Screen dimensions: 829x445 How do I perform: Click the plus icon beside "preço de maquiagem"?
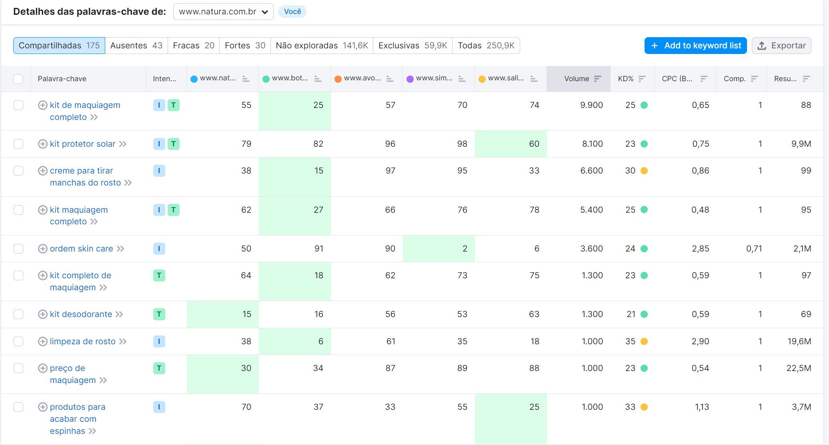pyautogui.click(x=42, y=368)
